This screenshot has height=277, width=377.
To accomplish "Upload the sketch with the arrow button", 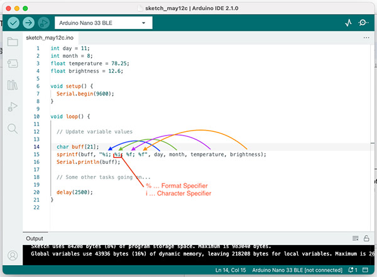I will [29, 23].
